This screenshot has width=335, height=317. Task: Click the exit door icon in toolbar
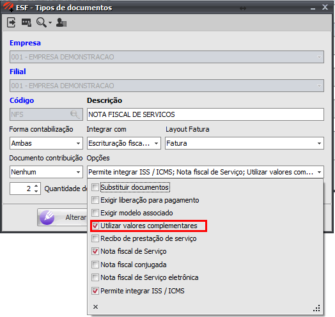11,22
